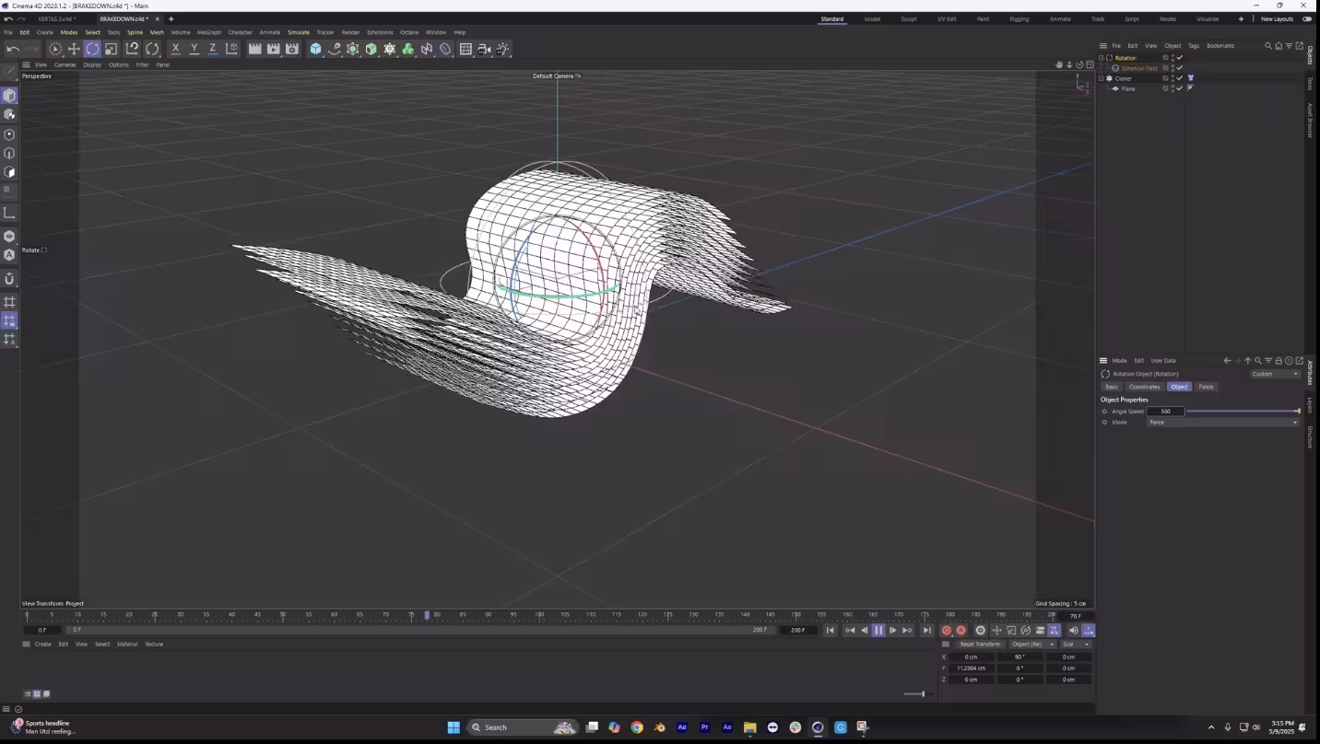Open Chrome from the Windows taskbar
The height and width of the screenshot is (744, 1320).
coord(637,727)
